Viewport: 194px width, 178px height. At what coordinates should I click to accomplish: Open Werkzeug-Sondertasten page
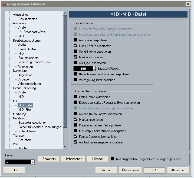pos(34,62)
